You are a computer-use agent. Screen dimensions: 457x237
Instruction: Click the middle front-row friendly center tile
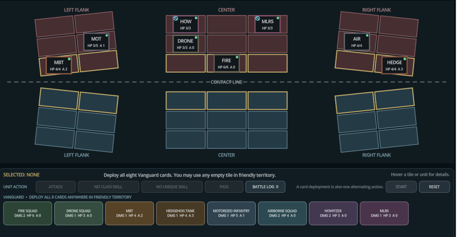(226, 100)
